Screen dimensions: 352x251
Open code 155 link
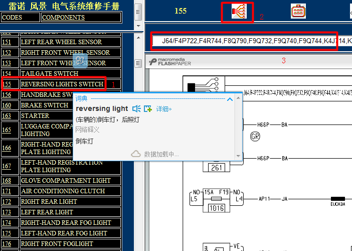pos(7,84)
